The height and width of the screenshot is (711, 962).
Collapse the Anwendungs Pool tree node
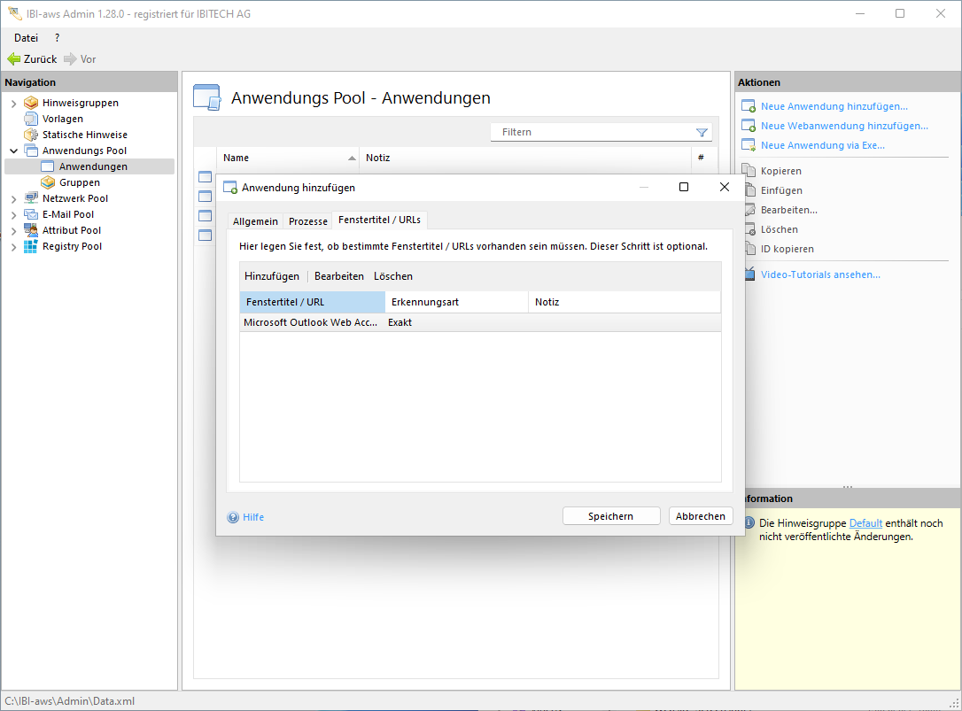point(14,151)
